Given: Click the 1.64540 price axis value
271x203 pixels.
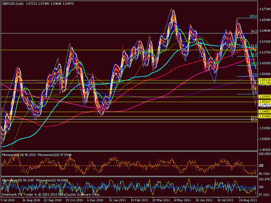Looking at the screenshot, I should pyautogui.click(x=265, y=31).
